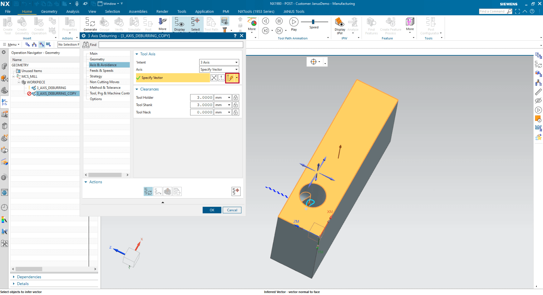Toggle the lock on Tool Holder clearance
The height and width of the screenshot is (295, 543).
click(x=236, y=97)
